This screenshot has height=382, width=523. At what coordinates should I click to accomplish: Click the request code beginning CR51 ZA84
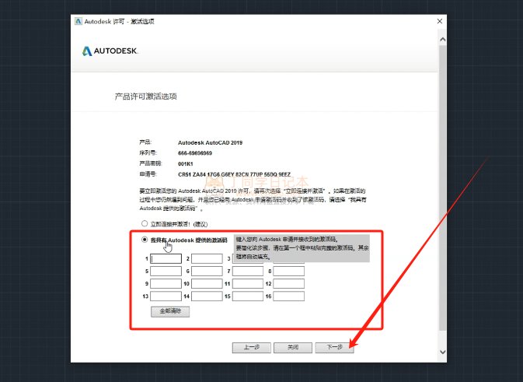click(234, 174)
